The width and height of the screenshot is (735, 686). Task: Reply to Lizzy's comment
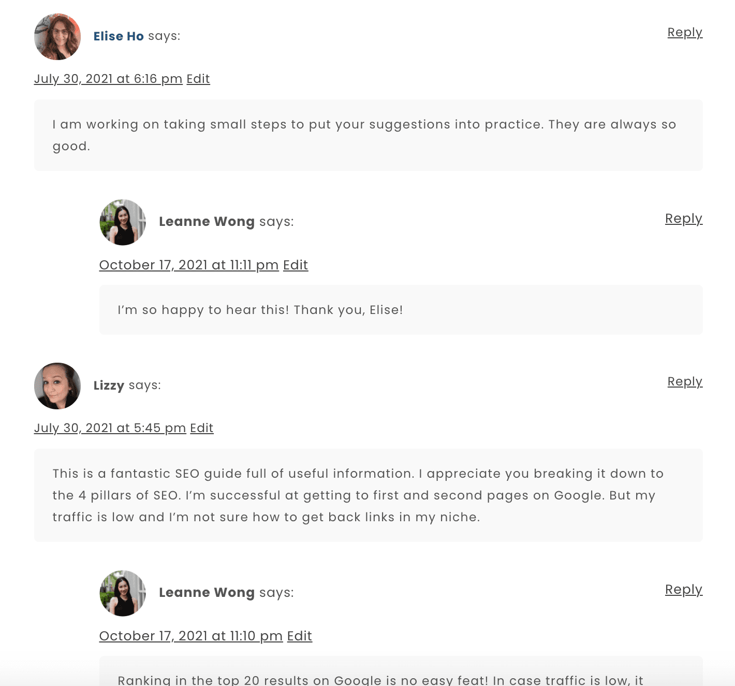point(684,381)
